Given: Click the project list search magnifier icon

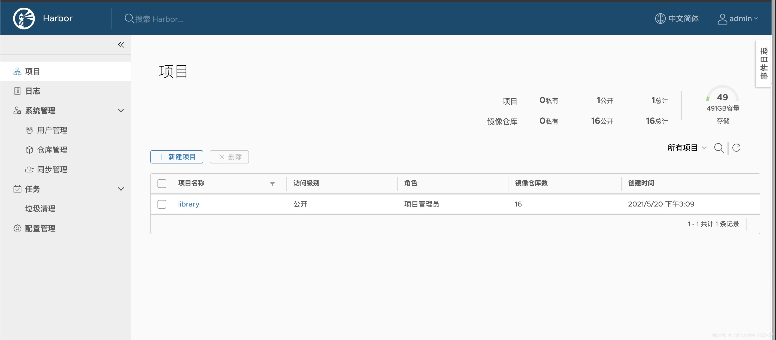Looking at the screenshot, I should 719,148.
